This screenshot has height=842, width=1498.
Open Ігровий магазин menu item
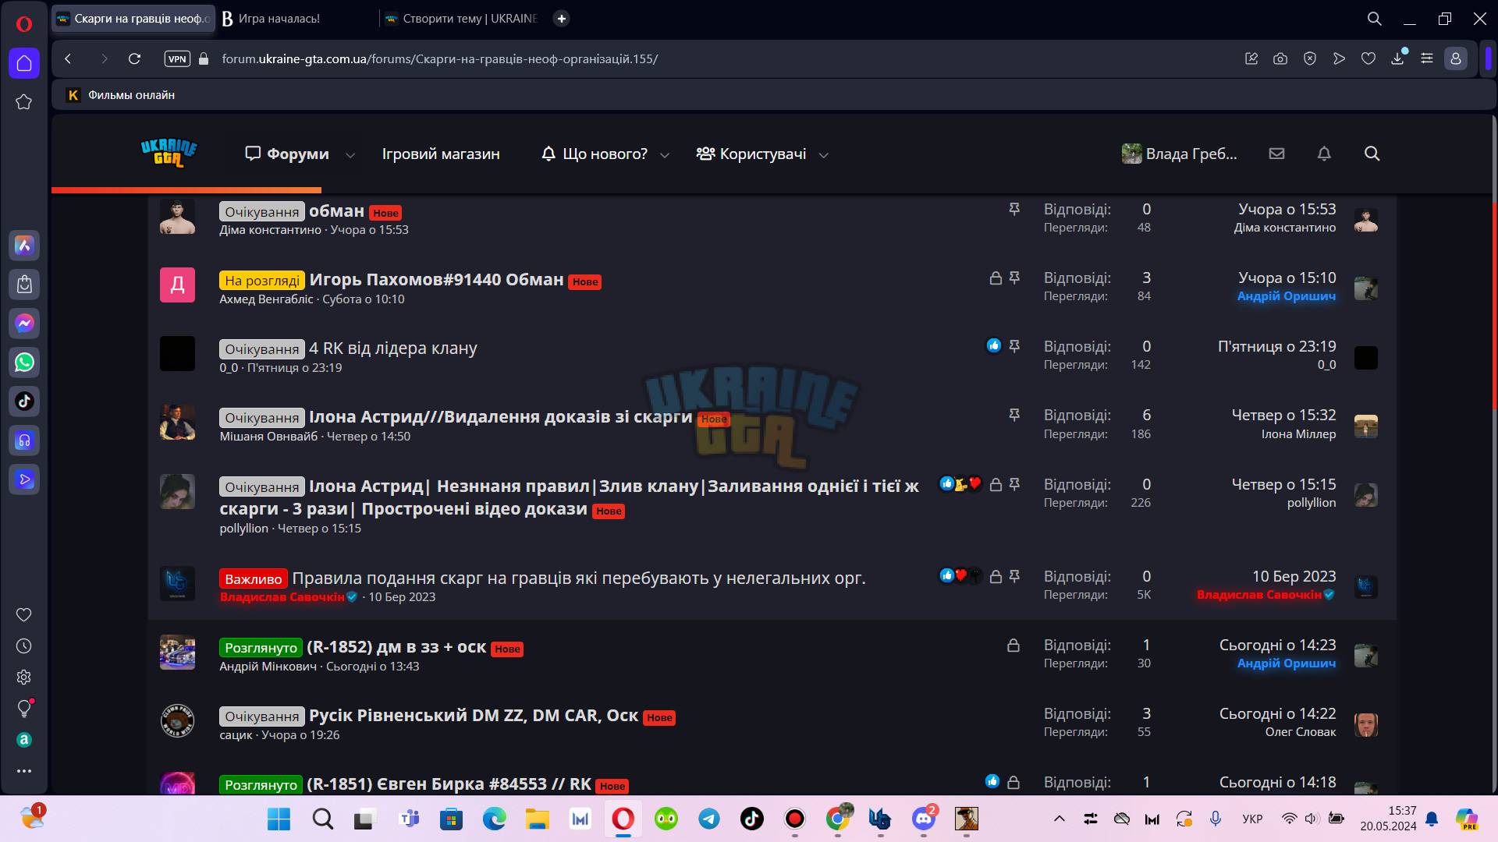(441, 154)
